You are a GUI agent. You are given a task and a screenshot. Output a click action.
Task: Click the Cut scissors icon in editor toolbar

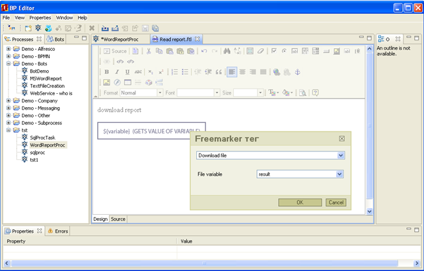[x=149, y=51]
